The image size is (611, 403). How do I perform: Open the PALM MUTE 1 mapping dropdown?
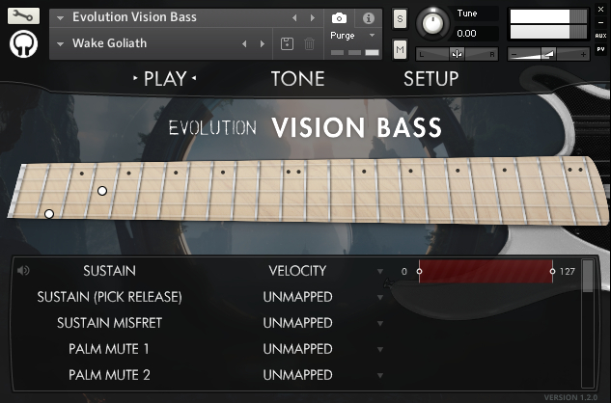click(x=380, y=349)
